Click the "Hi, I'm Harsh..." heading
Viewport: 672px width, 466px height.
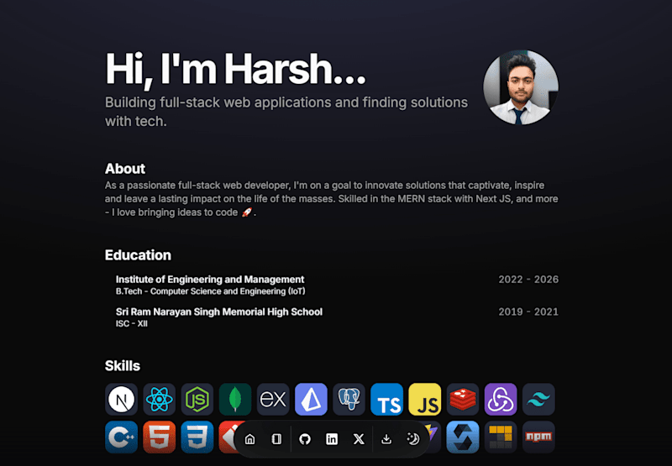(236, 70)
